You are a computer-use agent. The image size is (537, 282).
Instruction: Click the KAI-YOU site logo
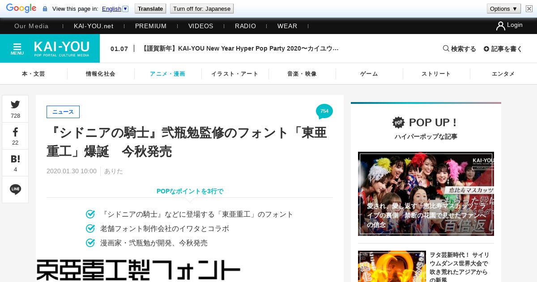tap(62, 48)
